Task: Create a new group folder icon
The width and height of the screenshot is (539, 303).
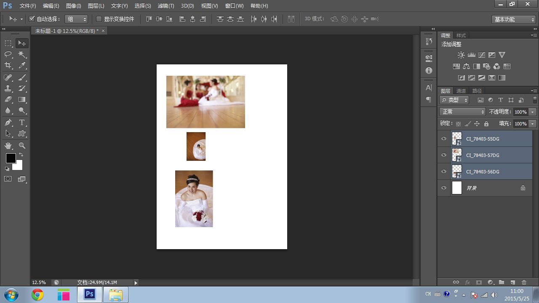Action: [501, 282]
